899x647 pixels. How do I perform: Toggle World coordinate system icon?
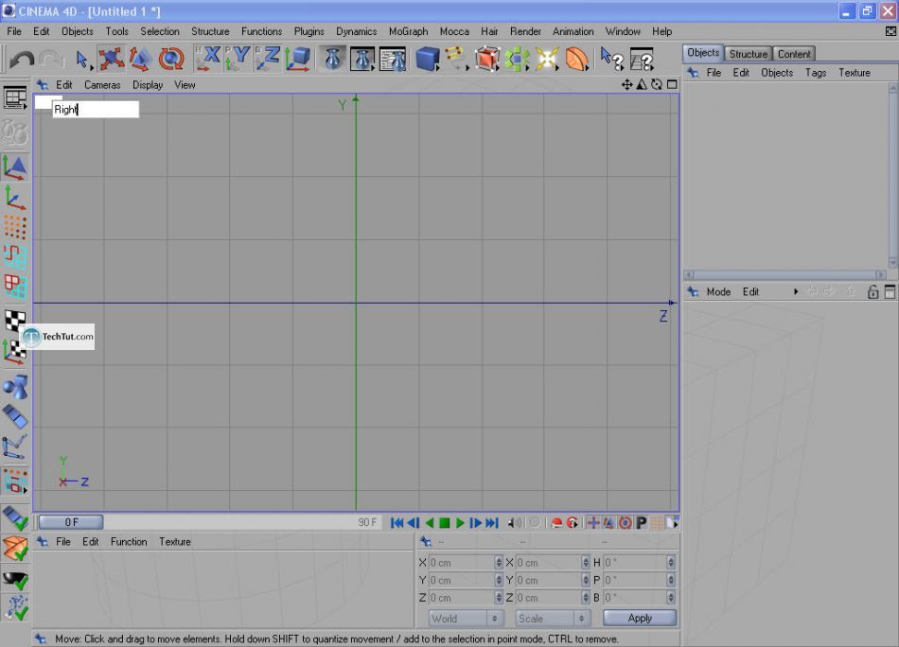(297, 59)
